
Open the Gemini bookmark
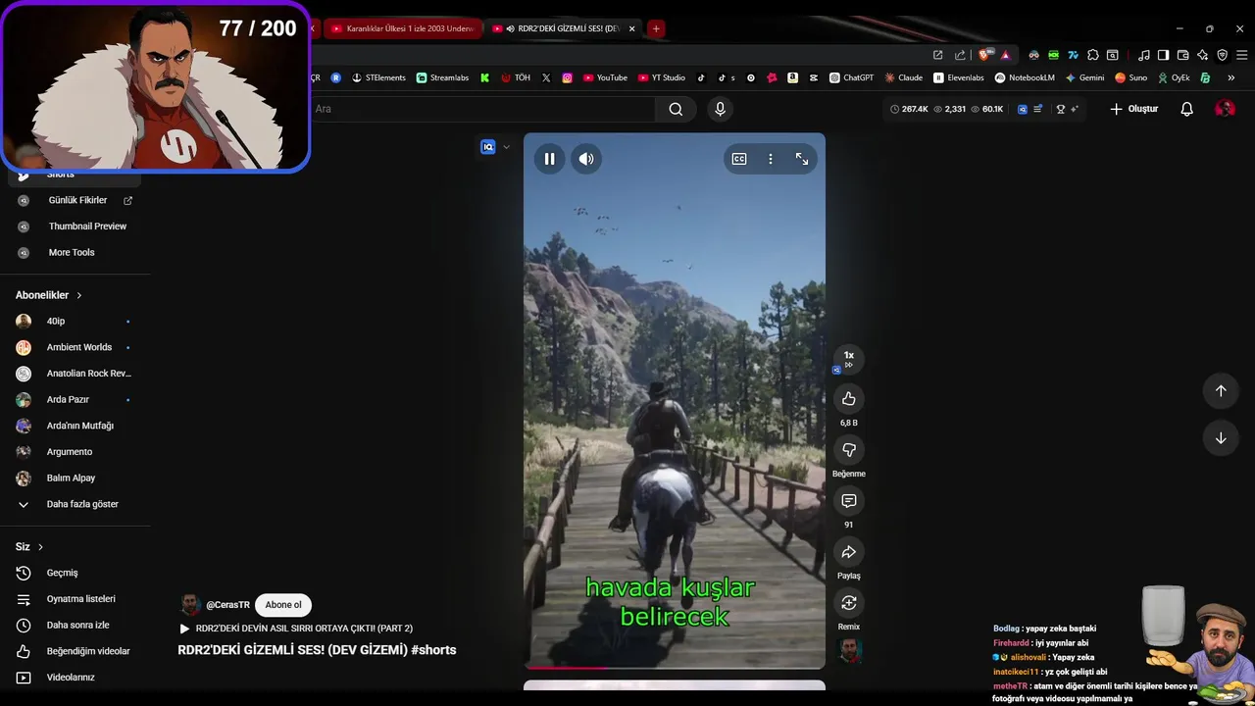(1085, 77)
